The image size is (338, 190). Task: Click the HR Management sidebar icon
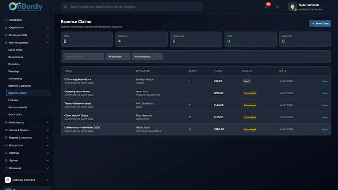pos(6,43)
